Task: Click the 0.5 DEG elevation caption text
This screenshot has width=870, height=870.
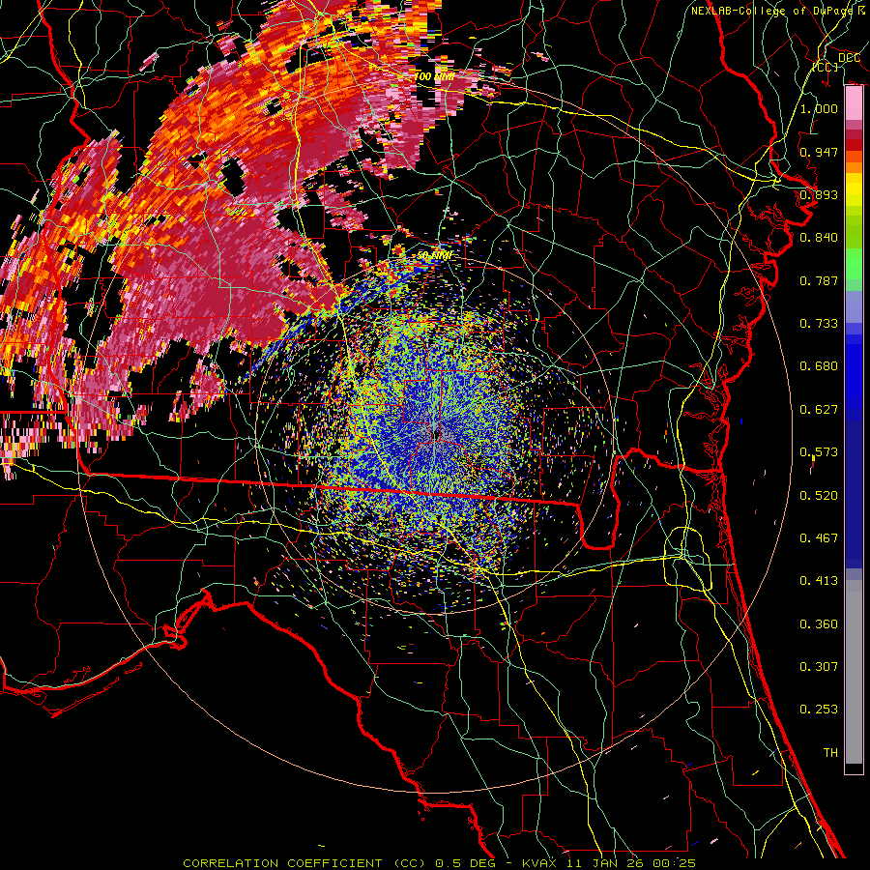Action: 467,863
